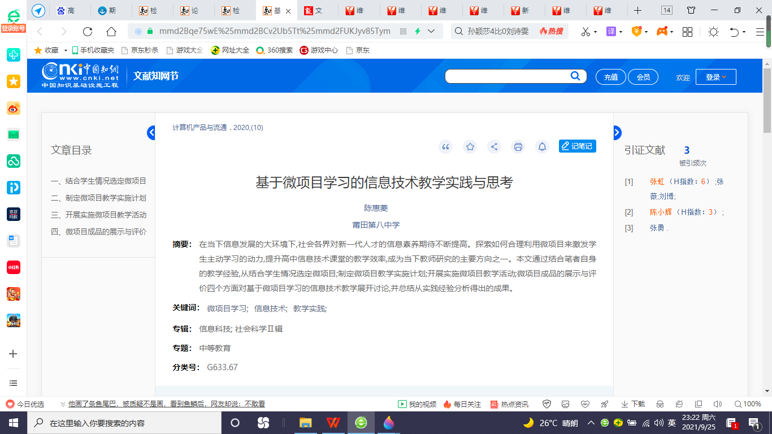Collapse the right citation panel arrow
This screenshot has width=772, height=434.
tap(617, 132)
